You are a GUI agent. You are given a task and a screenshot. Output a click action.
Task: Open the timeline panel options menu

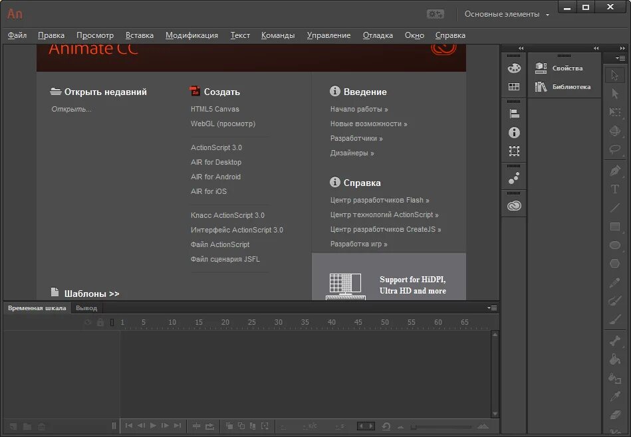[492, 308]
